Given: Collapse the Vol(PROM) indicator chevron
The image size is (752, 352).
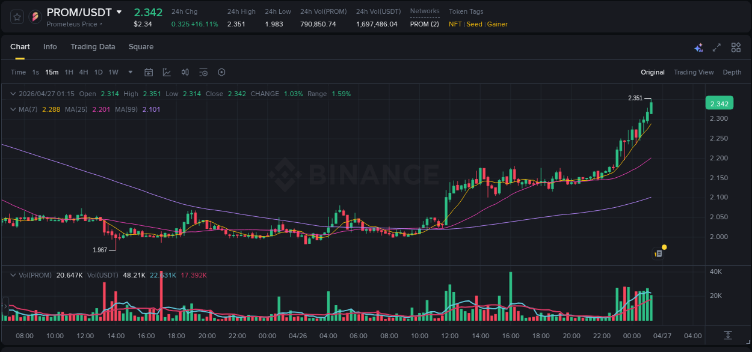Looking at the screenshot, I should click(13, 275).
